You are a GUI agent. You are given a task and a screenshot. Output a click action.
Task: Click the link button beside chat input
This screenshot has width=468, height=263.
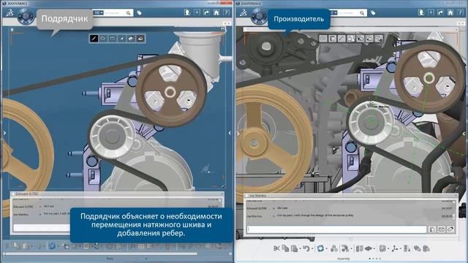pyautogui.click(x=450, y=229)
